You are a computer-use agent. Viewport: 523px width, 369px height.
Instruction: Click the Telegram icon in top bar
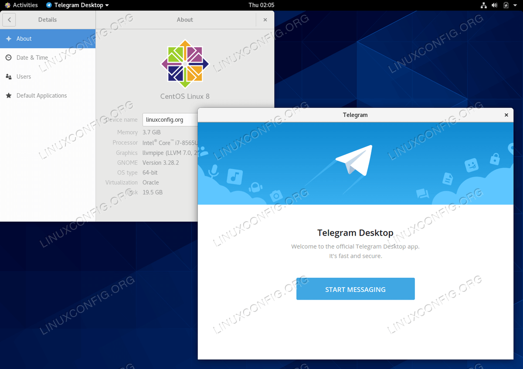(49, 5)
